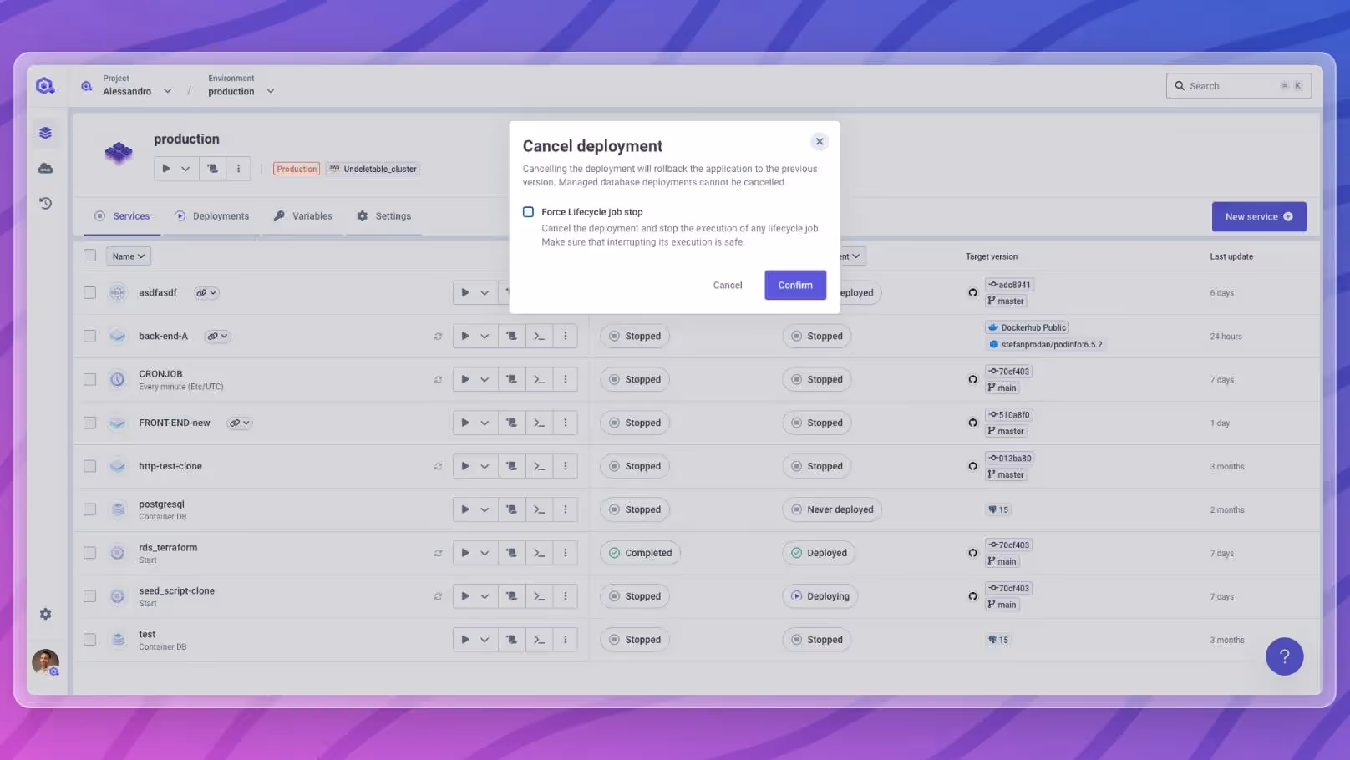Click play button for back-end-A
Image resolution: width=1350 pixels, height=760 pixels.
[x=465, y=336]
